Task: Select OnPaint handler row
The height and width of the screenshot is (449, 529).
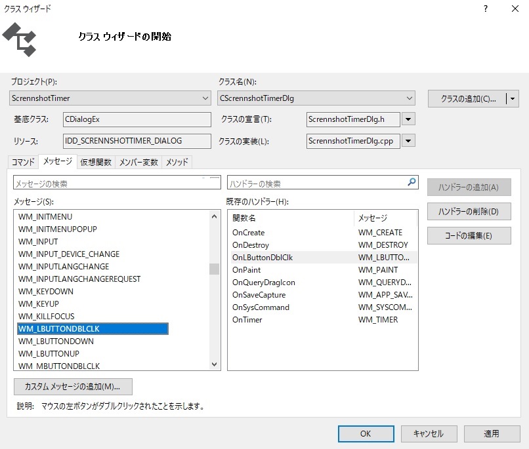Action: coord(324,270)
